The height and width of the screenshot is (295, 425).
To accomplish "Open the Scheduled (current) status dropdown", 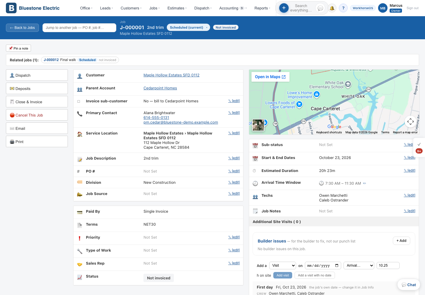I will coord(188,27).
